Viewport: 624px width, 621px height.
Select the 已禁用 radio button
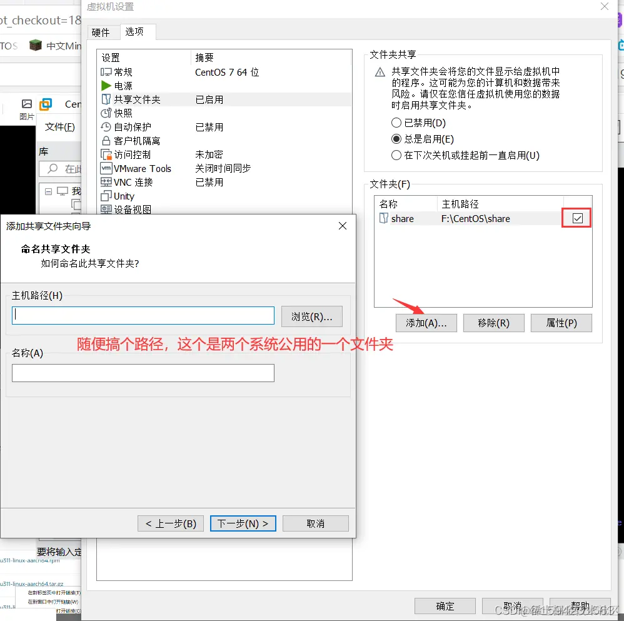(x=396, y=123)
